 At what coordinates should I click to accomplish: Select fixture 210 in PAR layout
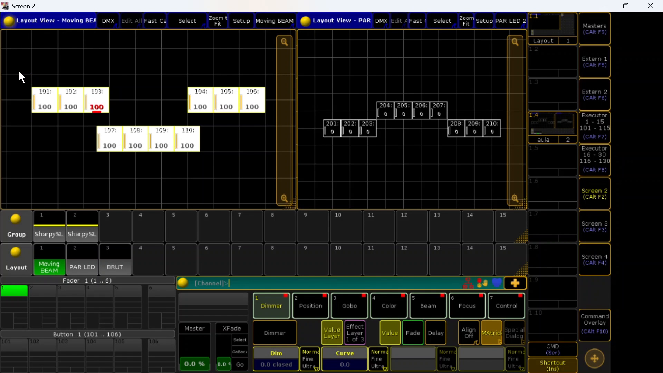[492, 128]
